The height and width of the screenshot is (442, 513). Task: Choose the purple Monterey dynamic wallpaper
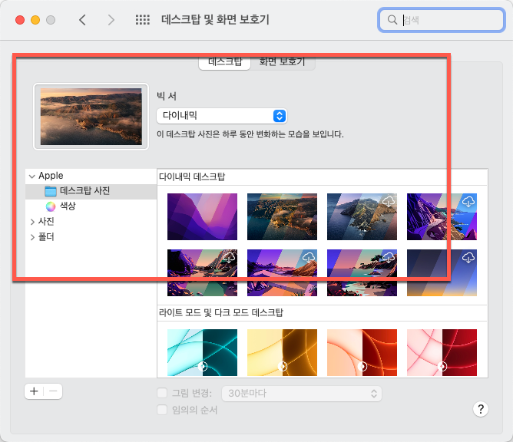click(x=202, y=216)
